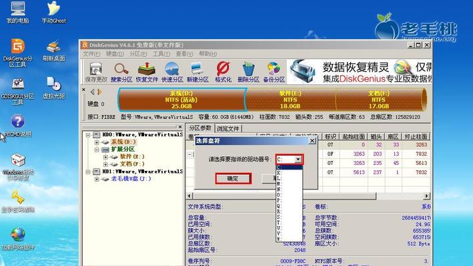Open the 登录密码清除 key desktop icon
The height and width of the screenshot is (266, 473).
pyautogui.click(x=18, y=201)
